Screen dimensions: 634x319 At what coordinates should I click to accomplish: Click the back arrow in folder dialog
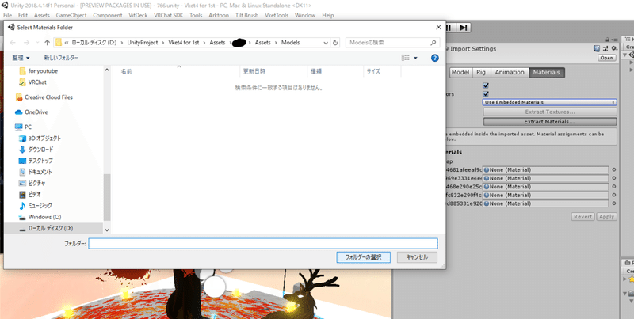[13, 43]
